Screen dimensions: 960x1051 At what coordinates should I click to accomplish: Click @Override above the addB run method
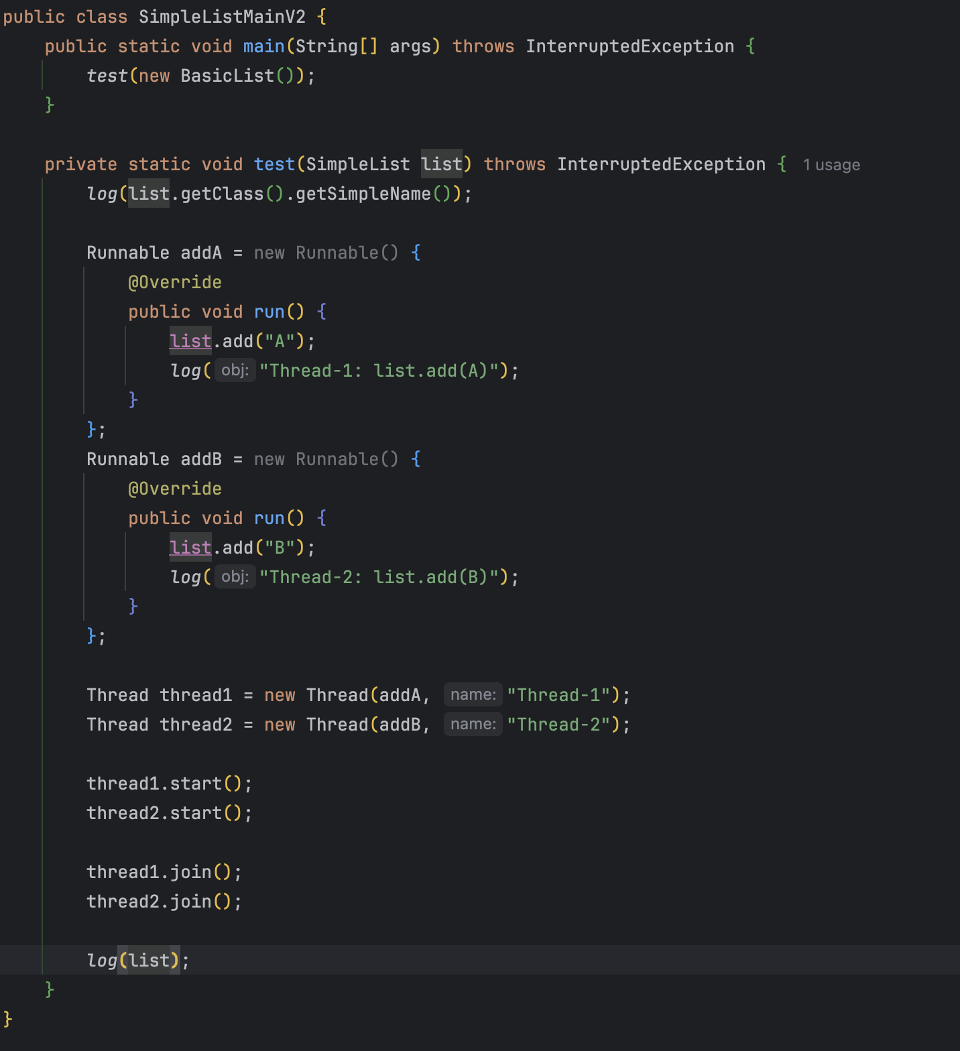point(175,489)
